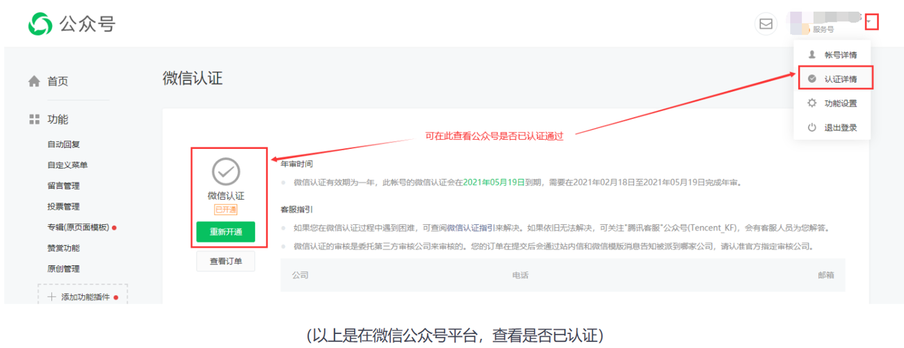Select 退出登录 to log out
Image resolution: width=904 pixels, height=348 pixels.
click(840, 128)
